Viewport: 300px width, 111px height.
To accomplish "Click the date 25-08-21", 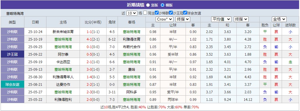I will pyautogui.click(x=35, y=84).
